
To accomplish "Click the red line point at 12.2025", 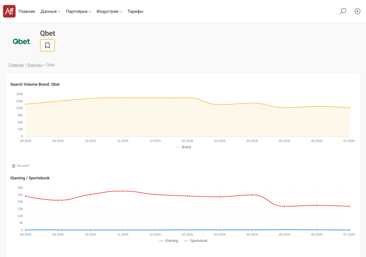I will (x=155, y=194).
